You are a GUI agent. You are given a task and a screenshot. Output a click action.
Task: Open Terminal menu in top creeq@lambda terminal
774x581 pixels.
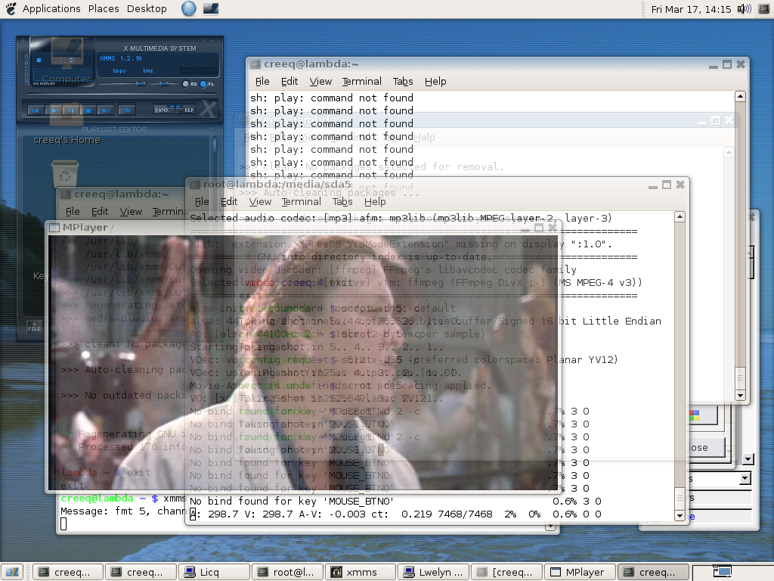[362, 81]
